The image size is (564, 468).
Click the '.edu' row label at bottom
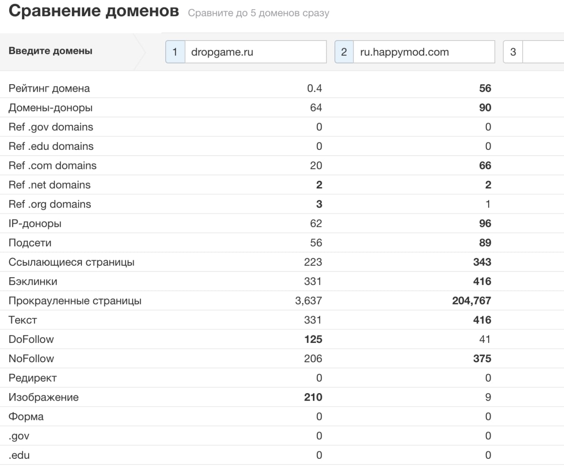coord(19,456)
